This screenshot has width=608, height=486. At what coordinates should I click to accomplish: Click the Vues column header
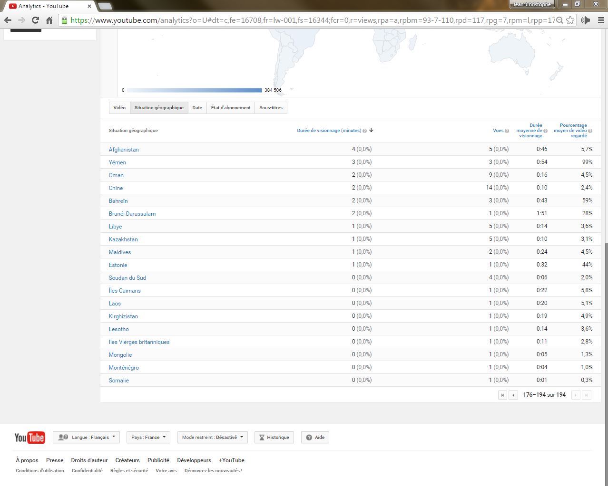point(498,131)
